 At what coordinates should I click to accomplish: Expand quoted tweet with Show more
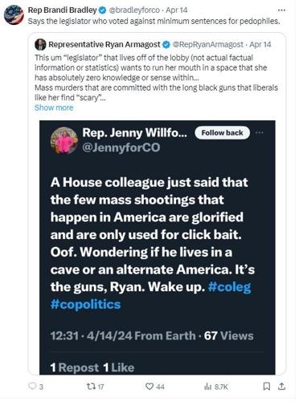tap(54, 107)
